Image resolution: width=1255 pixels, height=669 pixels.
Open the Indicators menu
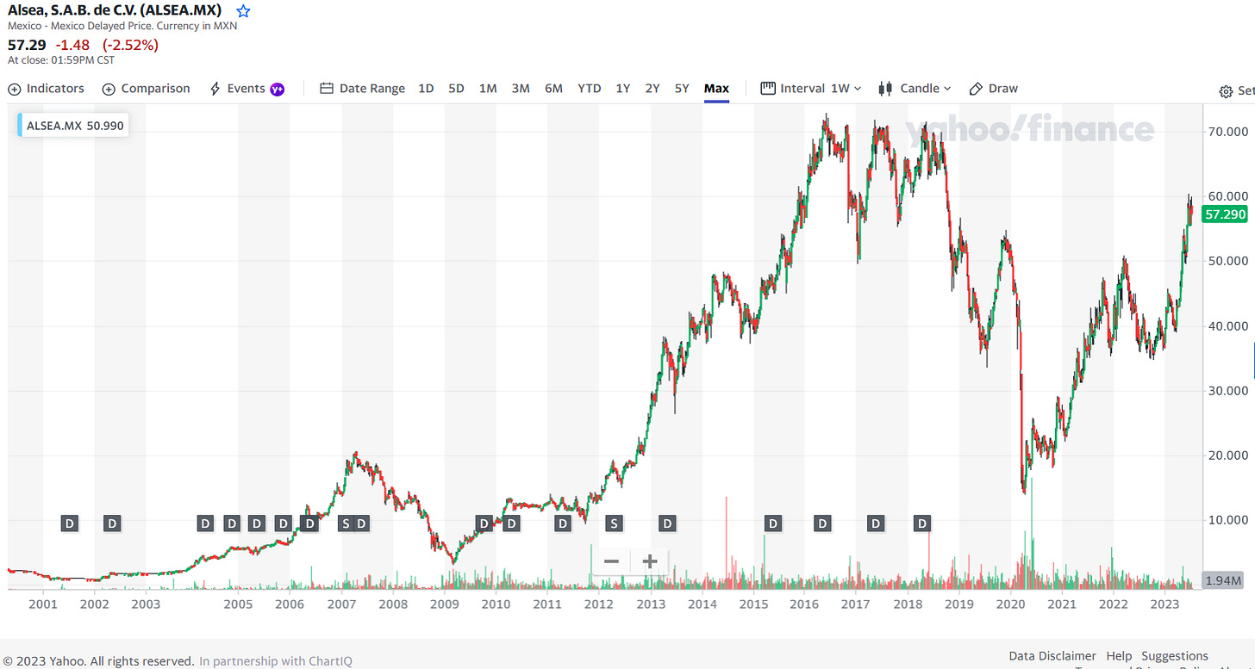click(46, 89)
